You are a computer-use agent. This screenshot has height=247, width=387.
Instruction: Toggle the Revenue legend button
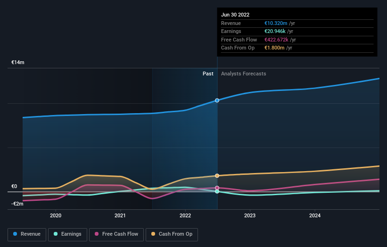(x=27, y=234)
